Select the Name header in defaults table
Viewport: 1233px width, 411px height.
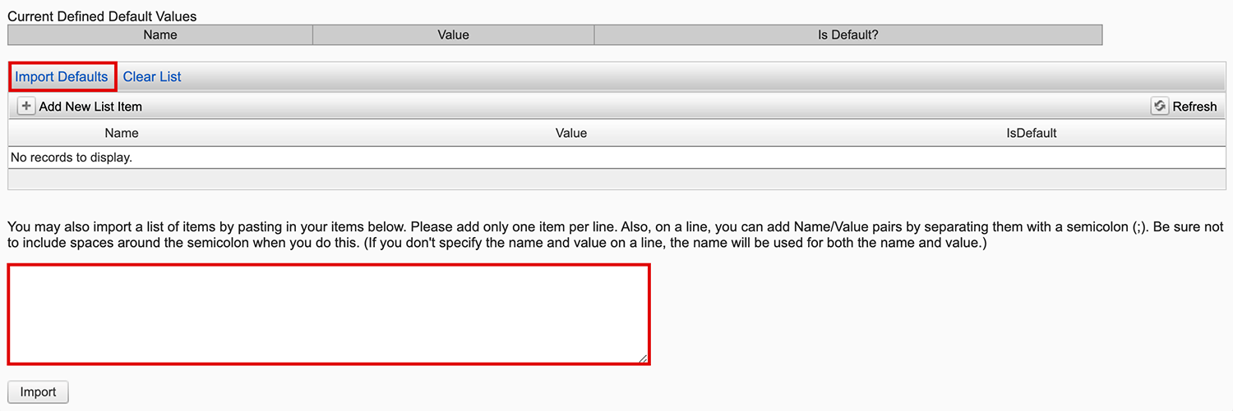[160, 34]
